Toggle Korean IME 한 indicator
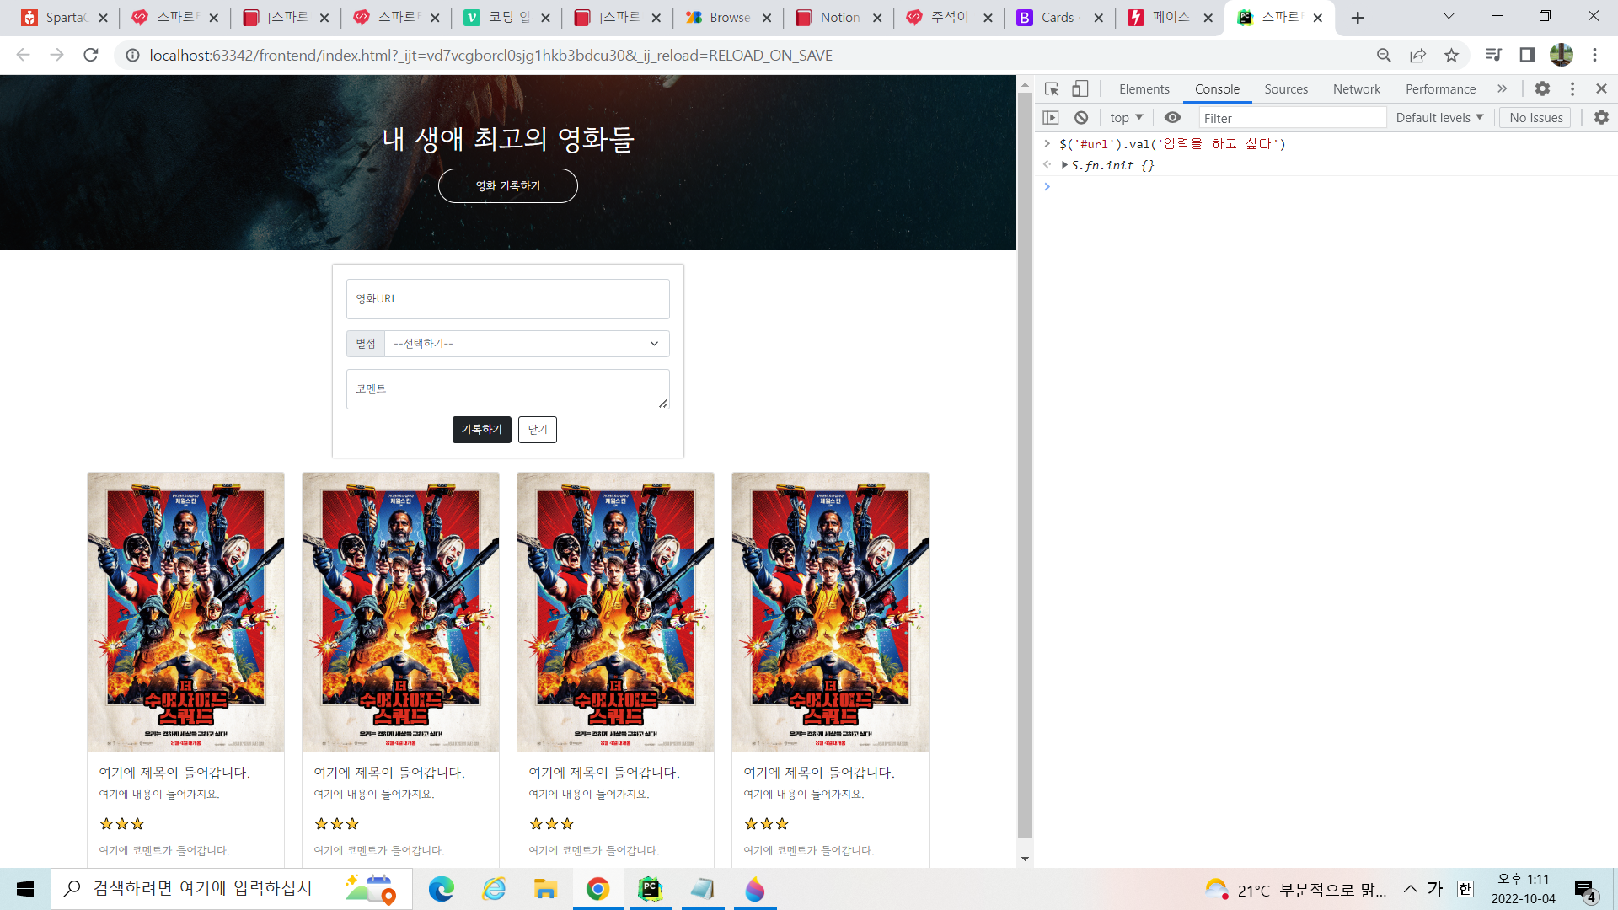This screenshot has width=1618, height=910. (1465, 889)
